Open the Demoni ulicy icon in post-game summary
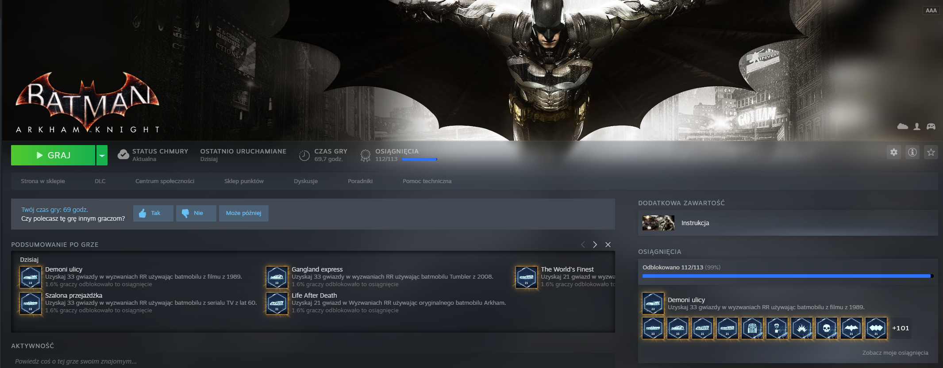The image size is (943, 368). tap(31, 277)
